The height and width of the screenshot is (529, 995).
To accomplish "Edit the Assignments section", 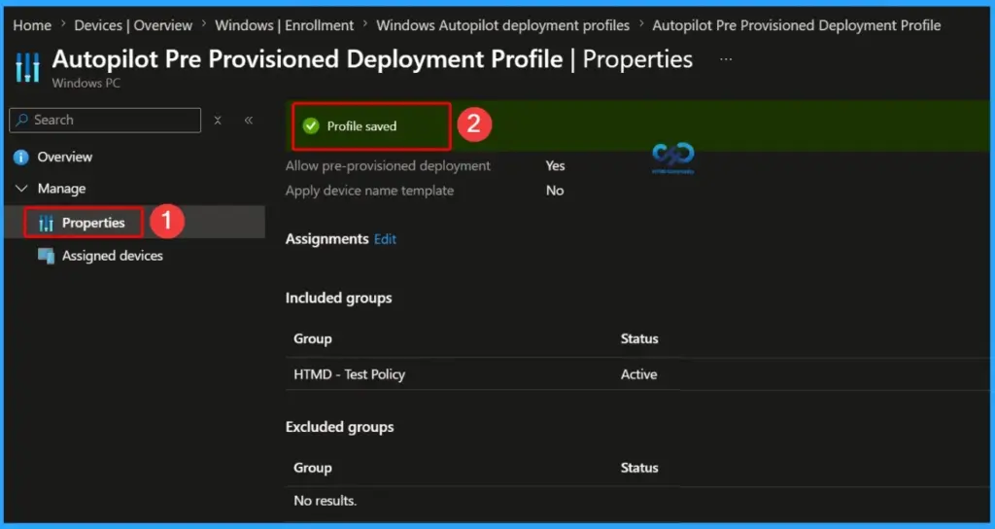I will coord(385,239).
